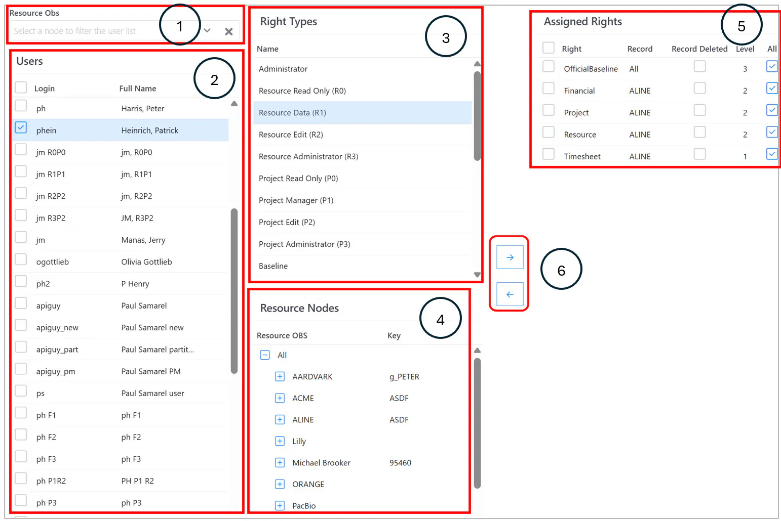Screen dimensions: 781x521
Task: Select Resource Read Only (R0) right type
Action: coord(363,91)
